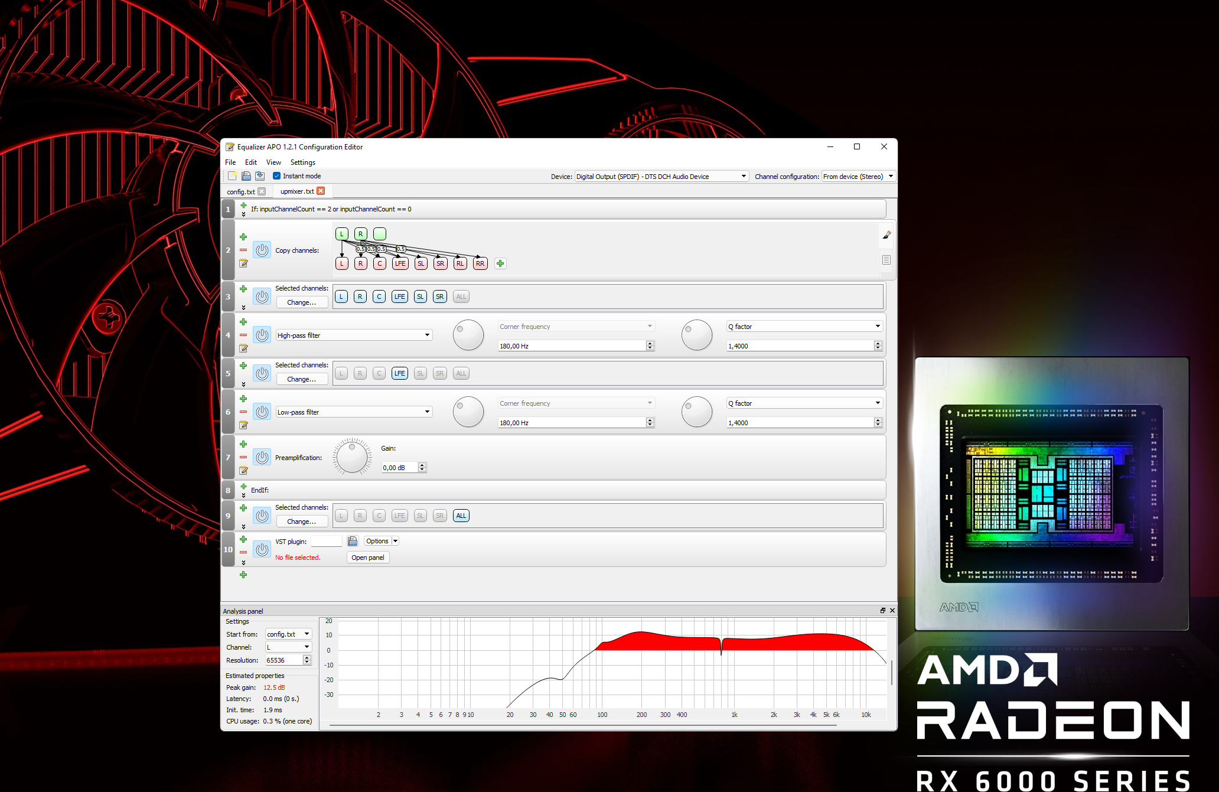Click the Preamplification gain knob
The width and height of the screenshot is (1219, 792).
(352, 457)
